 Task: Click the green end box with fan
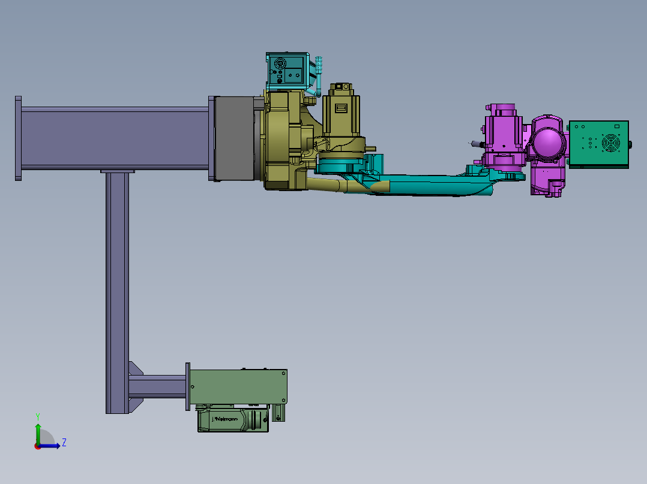click(599, 144)
